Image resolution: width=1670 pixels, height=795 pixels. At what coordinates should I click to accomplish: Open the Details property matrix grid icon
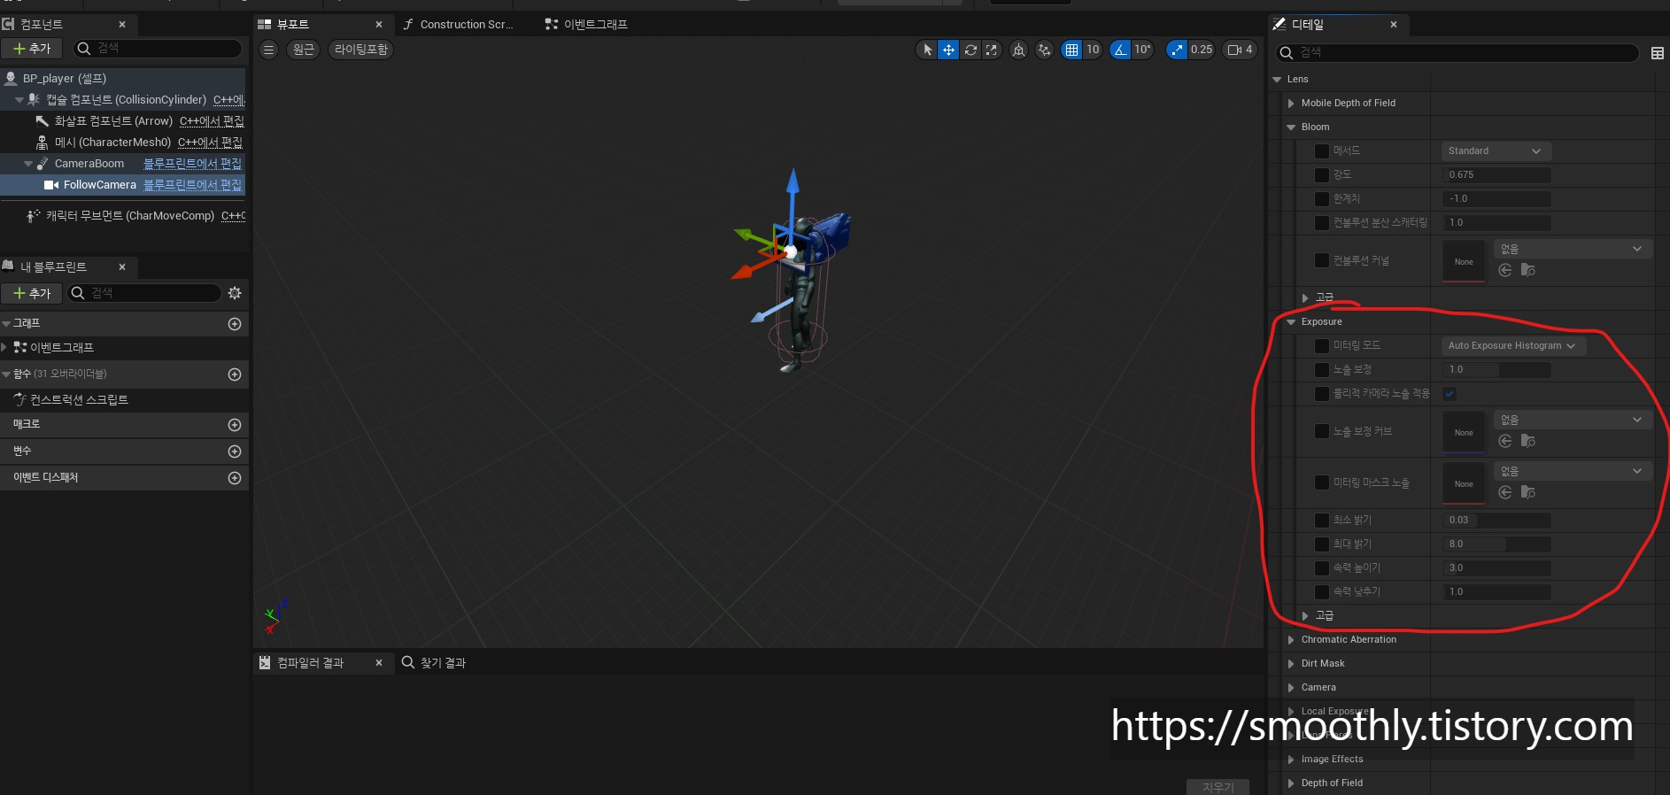click(1658, 53)
